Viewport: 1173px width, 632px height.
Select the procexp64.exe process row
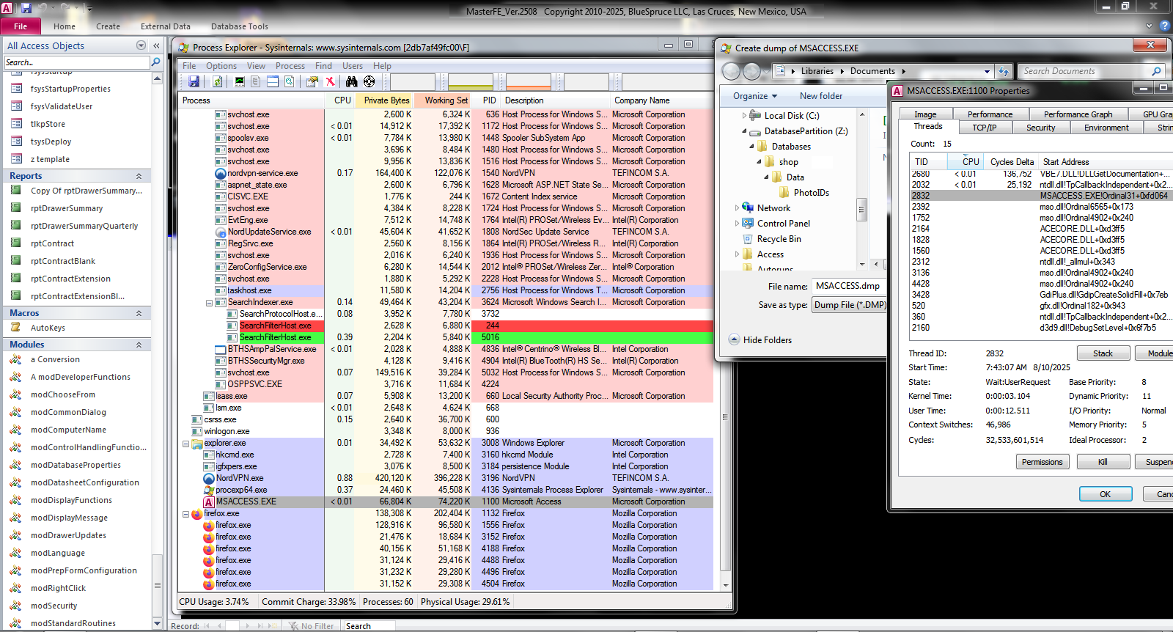coord(445,490)
